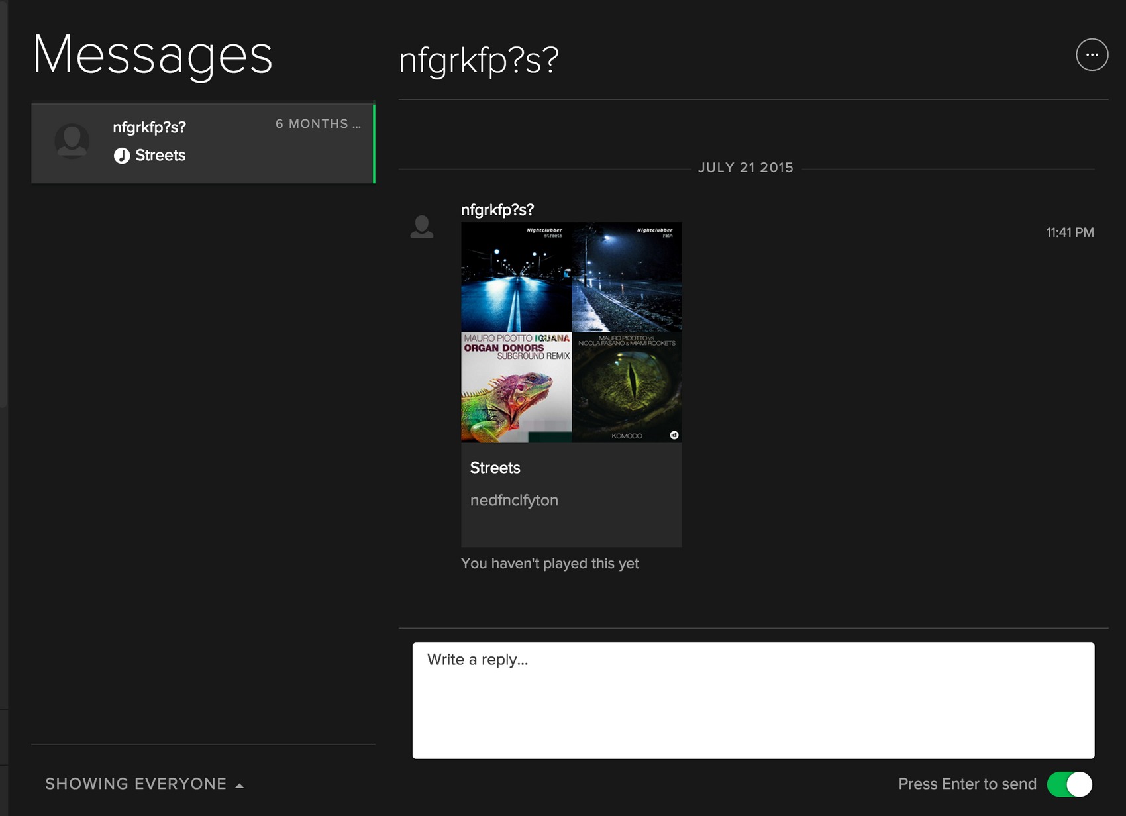Click the Komodo green eye cover
The height and width of the screenshot is (816, 1126).
pos(627,387)
